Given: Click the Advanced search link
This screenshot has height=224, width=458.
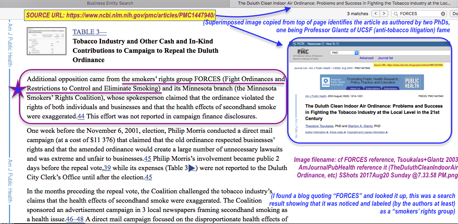Looking at the screenshot, I should [366, 58].
